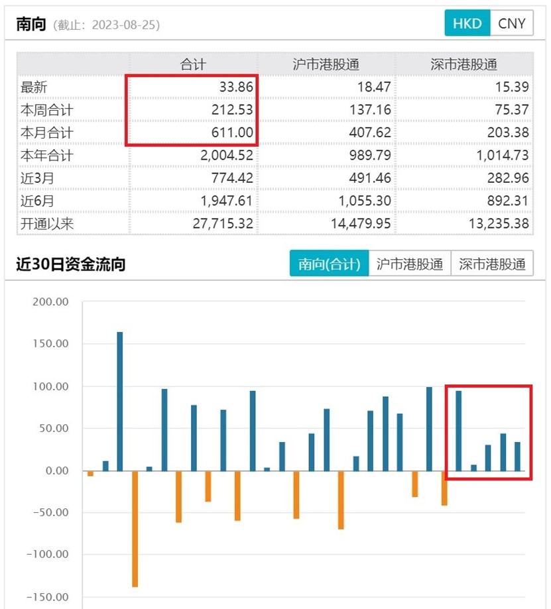The height and width of the screenshot is (609, 551).
Task: Click the value 1,014.73
Action: [x=503, y=155]
